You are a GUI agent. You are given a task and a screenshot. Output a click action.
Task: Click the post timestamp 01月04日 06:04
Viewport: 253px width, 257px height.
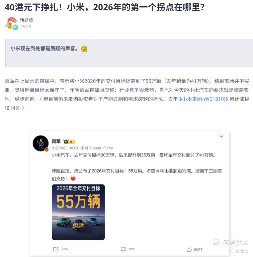coord(65,148)
